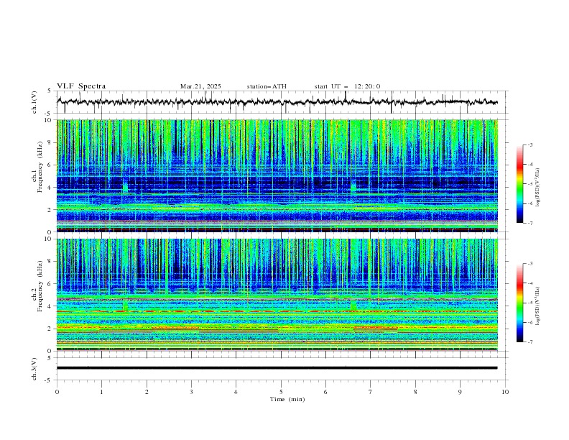Screen dimensions: 569x440
Task: Click time axis tick label "10"
Action: coord(505,392)
